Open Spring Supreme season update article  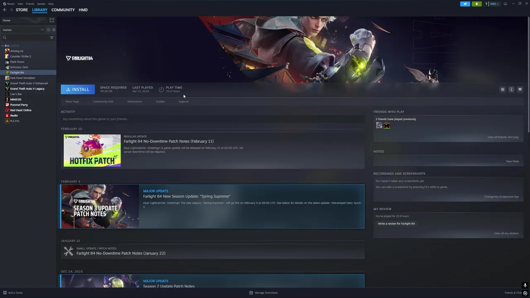[x=187, y=196]
